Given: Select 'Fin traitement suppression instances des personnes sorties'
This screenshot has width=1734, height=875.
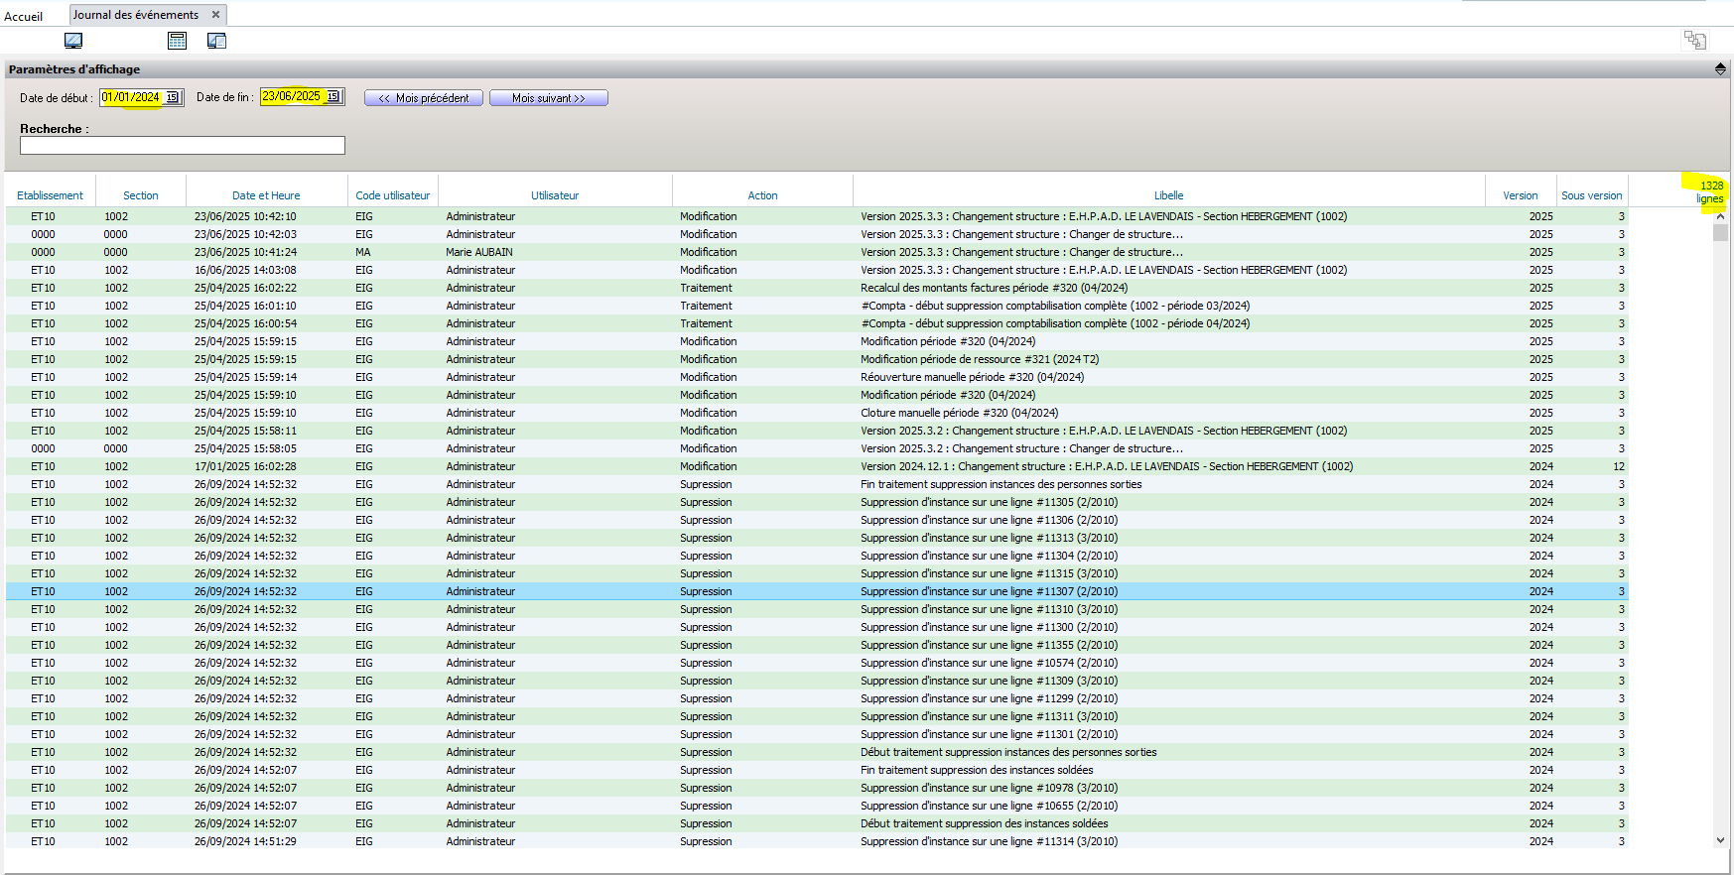Looking at the screenshot, I should pos(817,484).
